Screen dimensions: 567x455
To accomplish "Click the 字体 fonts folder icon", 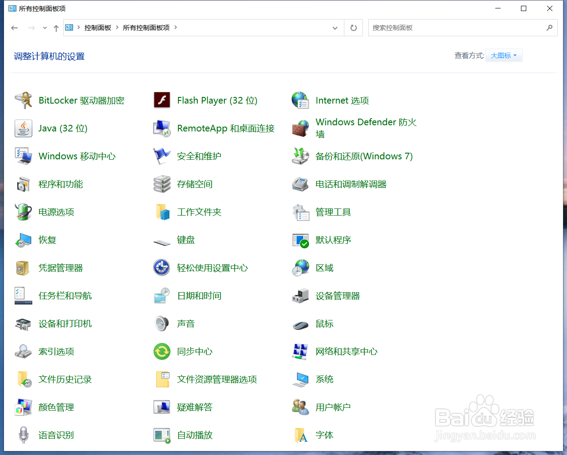I will [x=301, y=435].
